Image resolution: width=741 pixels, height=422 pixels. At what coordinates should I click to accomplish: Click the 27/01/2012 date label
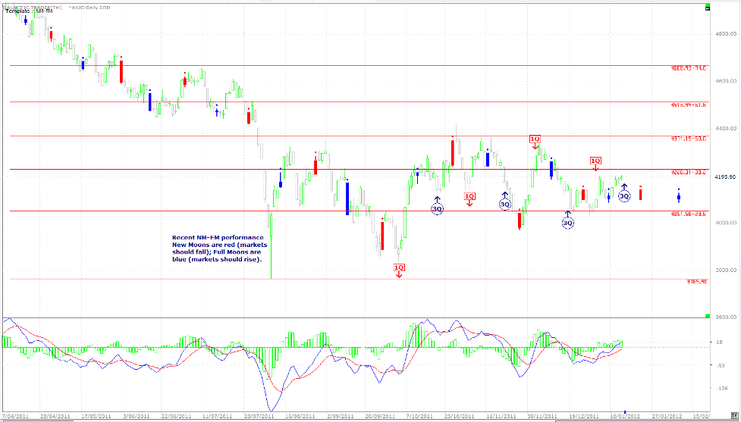click(667, 417)
